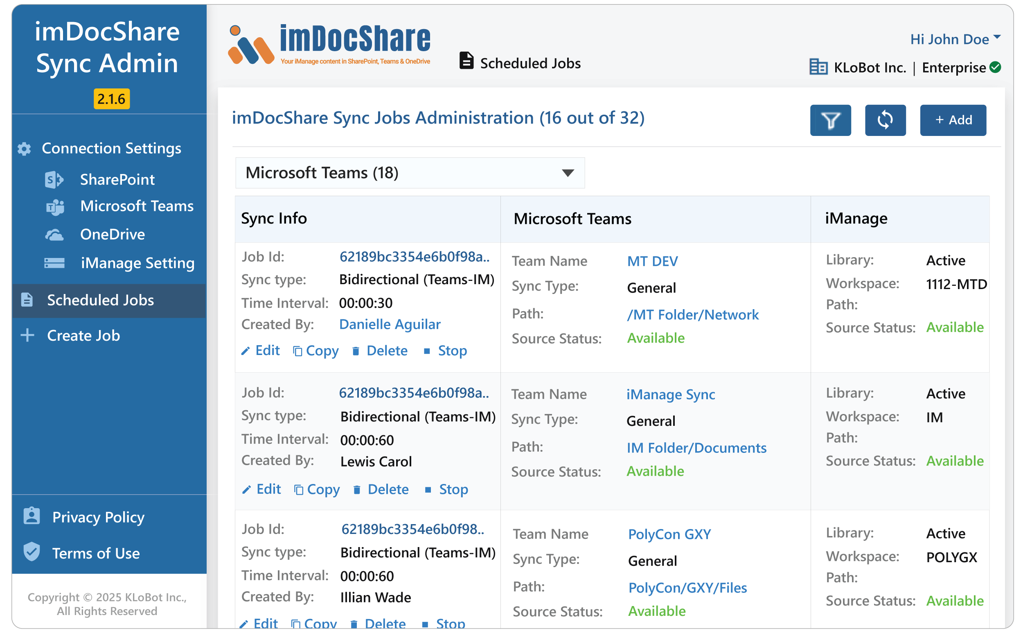Edit the MT DEV sync job

coord(261,351)
